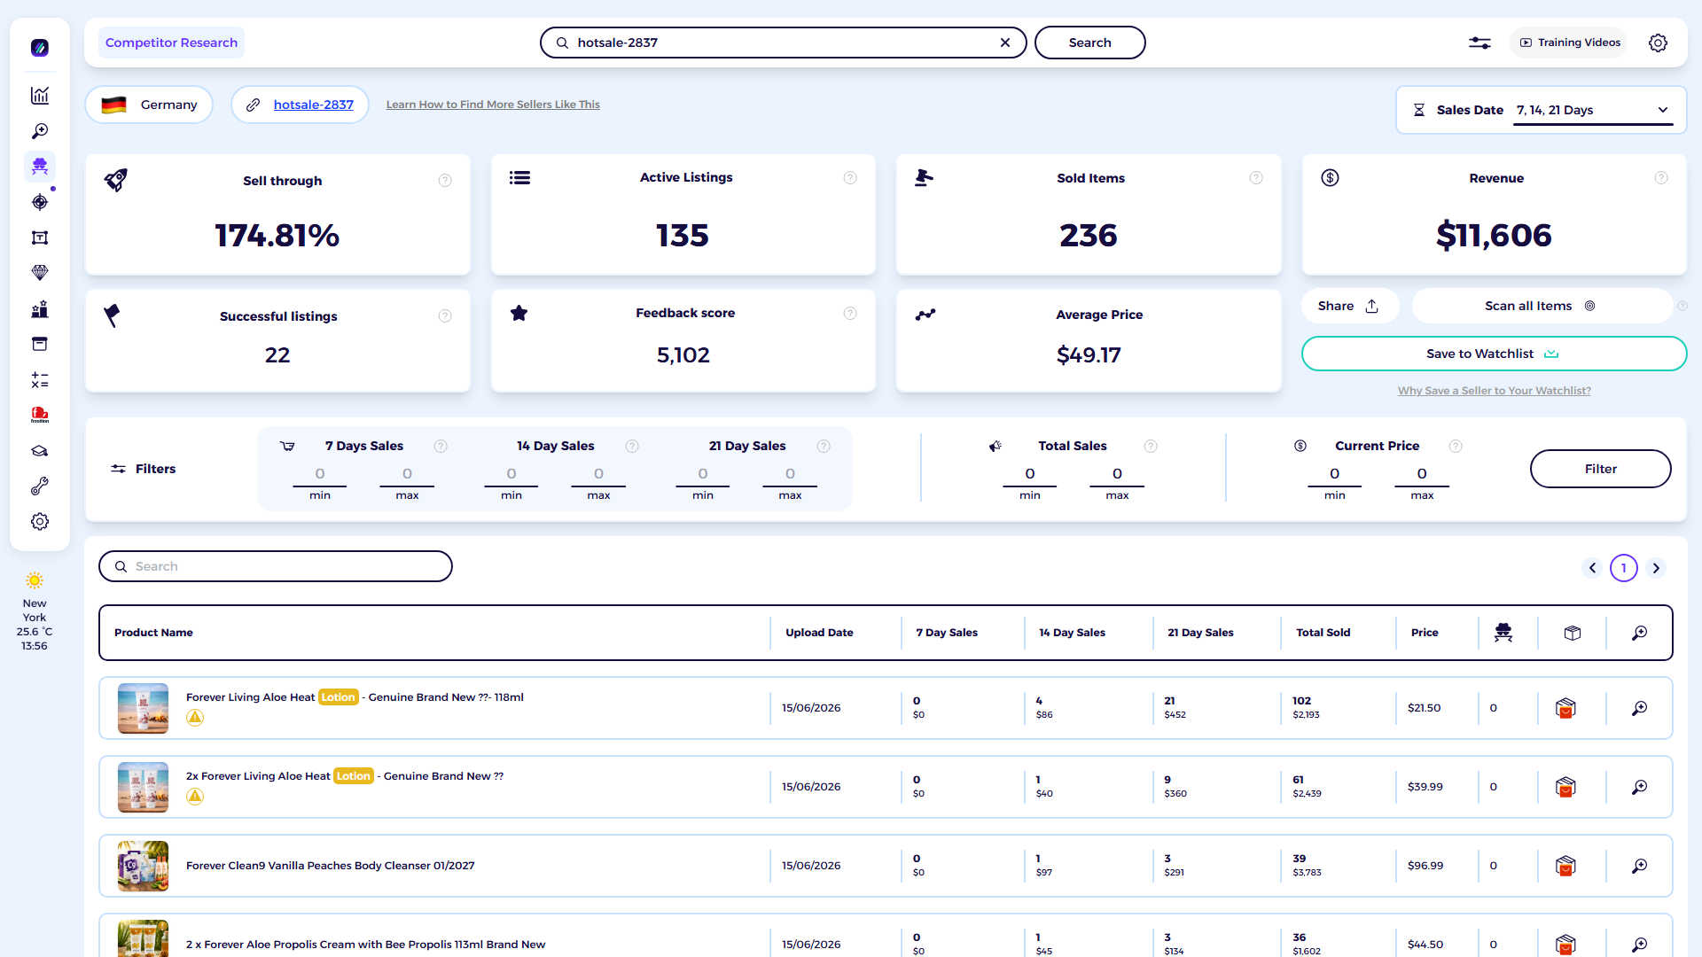Click warning icon under Aloe Heat Lotion 118ml
This screenshot has height=957, width=1702.
coord(195,718)
